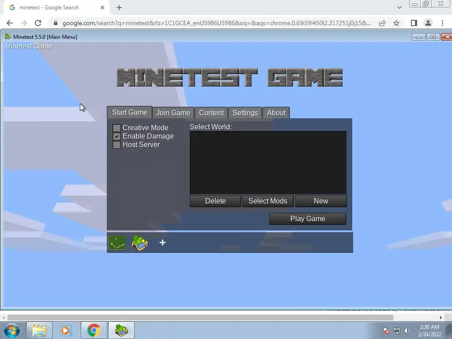Viewport: 452px width, 339px height.
Task: Click the site lock icon in address bar
Action: click(56, 23)
